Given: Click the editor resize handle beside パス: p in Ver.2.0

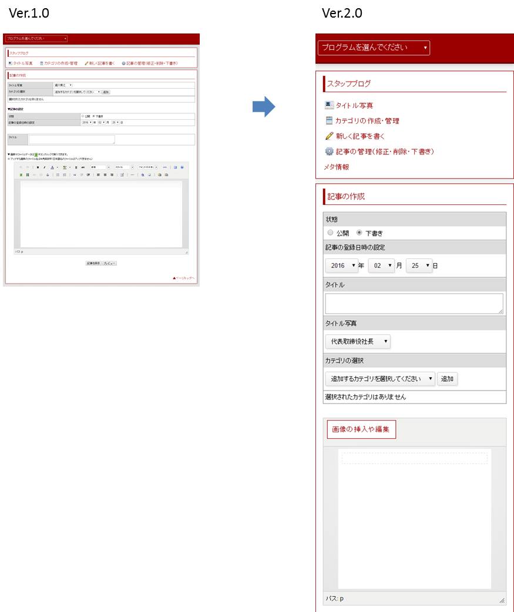Looking at the screenshot, I should pos(501,600).
